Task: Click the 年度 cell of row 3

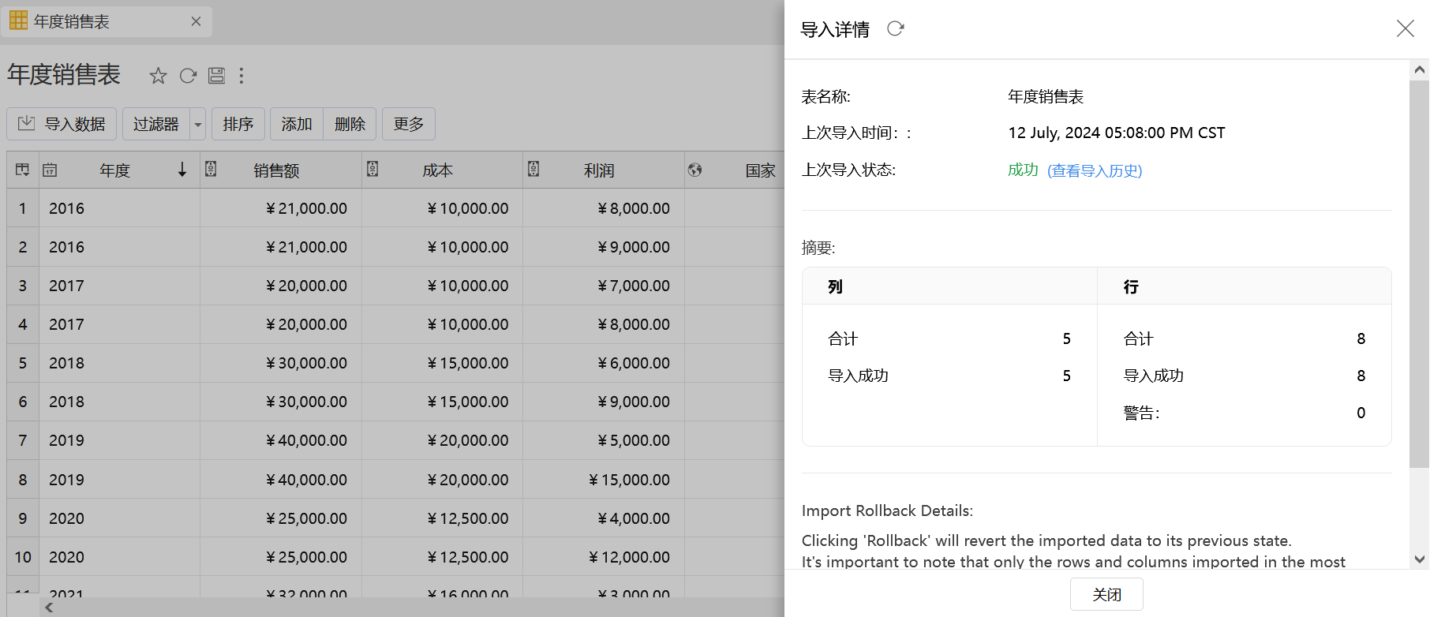Action: pyautogui.click(x=119, y=286)
